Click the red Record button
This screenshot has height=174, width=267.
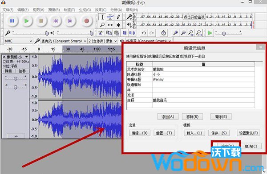coord(87,21)
